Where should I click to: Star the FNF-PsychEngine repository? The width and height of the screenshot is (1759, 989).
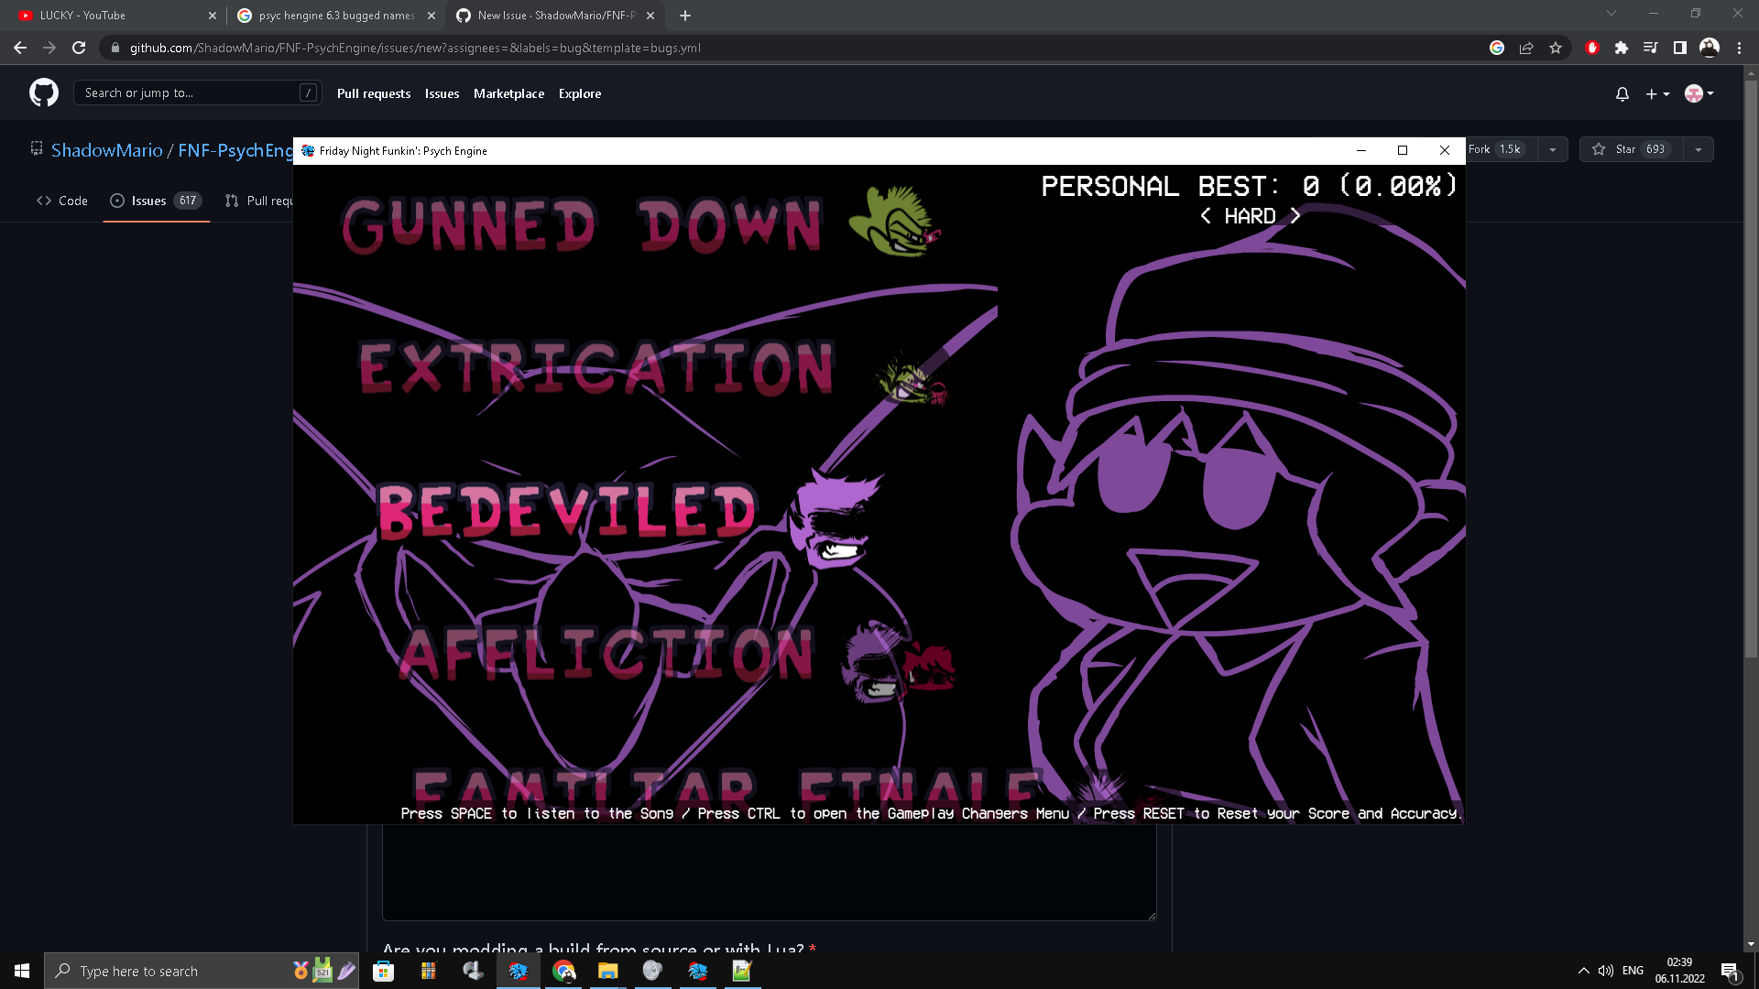point(1623,149)
